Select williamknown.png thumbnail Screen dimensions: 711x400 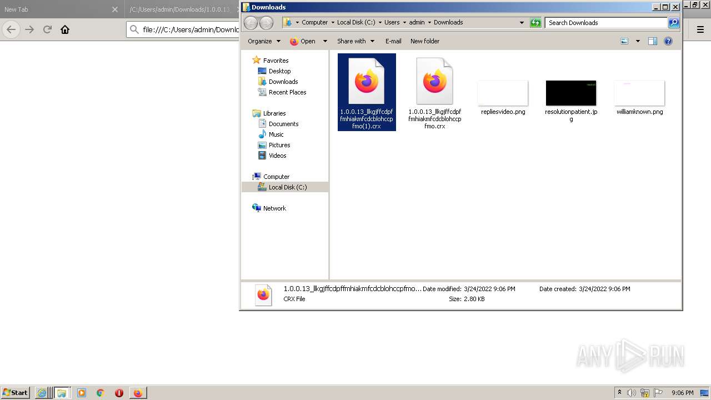tap(639, 93)
